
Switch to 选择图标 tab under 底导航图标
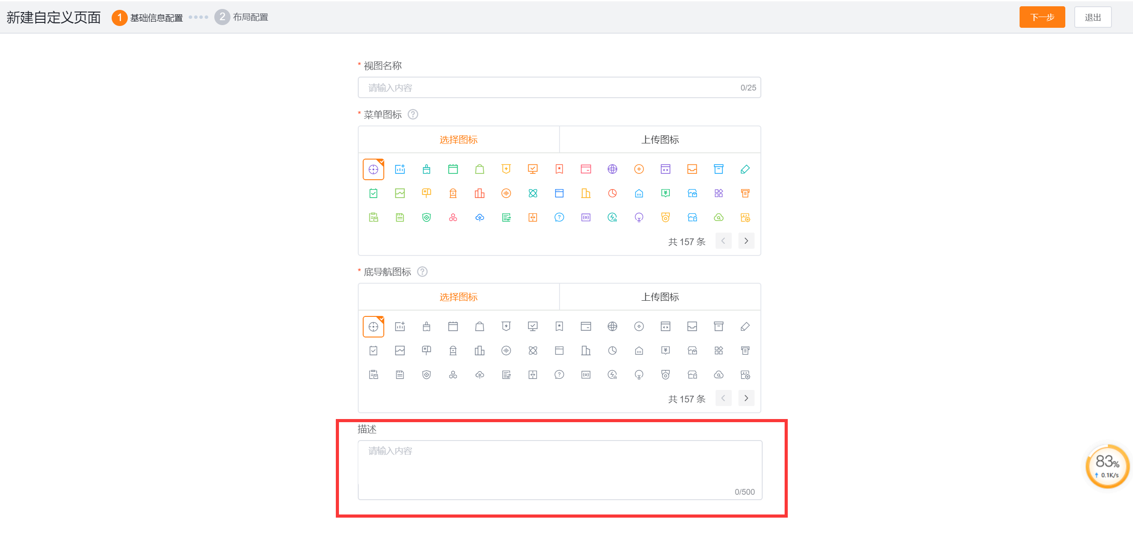click(459, 297)
